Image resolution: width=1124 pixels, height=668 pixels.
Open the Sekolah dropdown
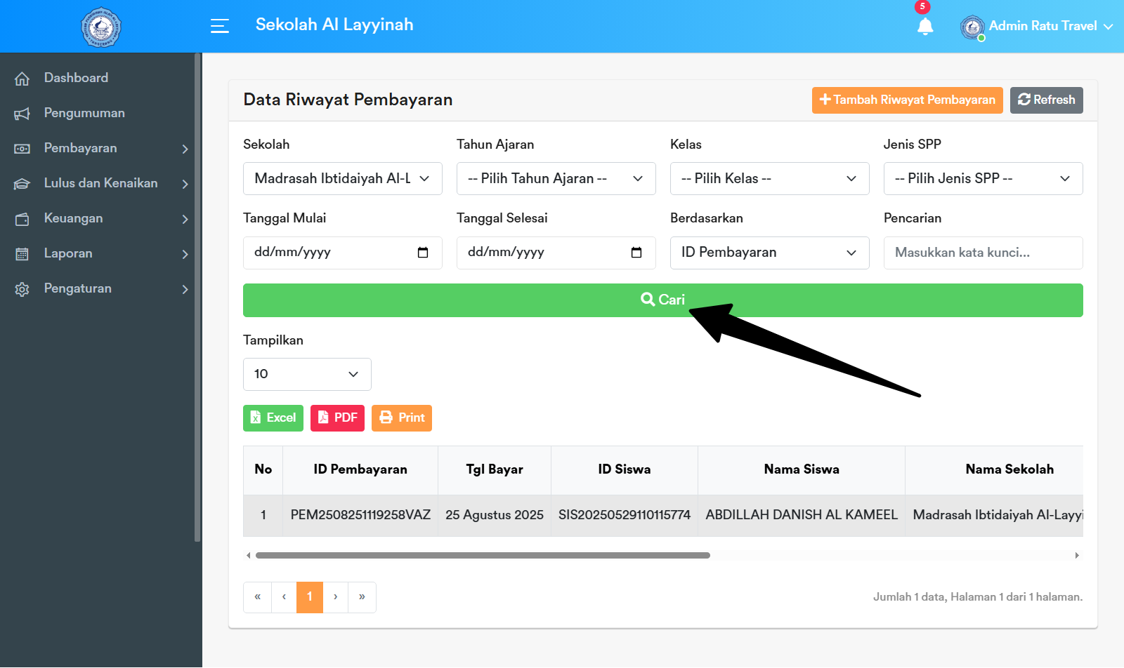click(342, 179)
